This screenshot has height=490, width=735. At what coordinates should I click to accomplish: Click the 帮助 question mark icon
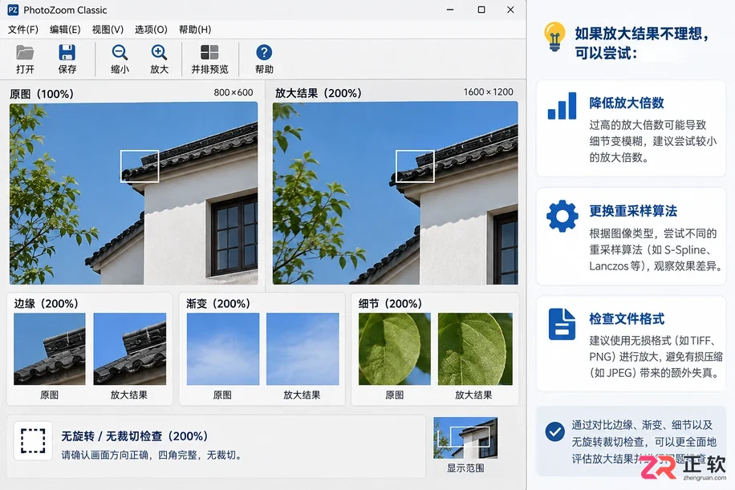coord(264,52)
